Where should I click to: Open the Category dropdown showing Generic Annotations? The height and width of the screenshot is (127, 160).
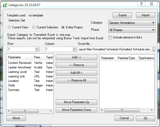tap(132, 23)
